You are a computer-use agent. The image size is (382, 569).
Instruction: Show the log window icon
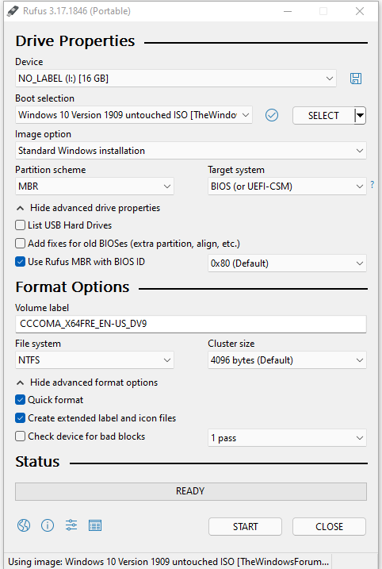point(95,525)
